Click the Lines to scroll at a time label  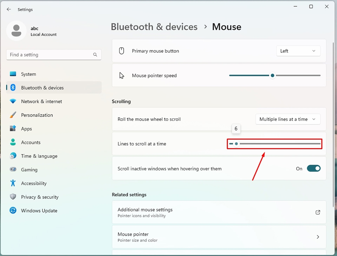(x=142, y=144)
